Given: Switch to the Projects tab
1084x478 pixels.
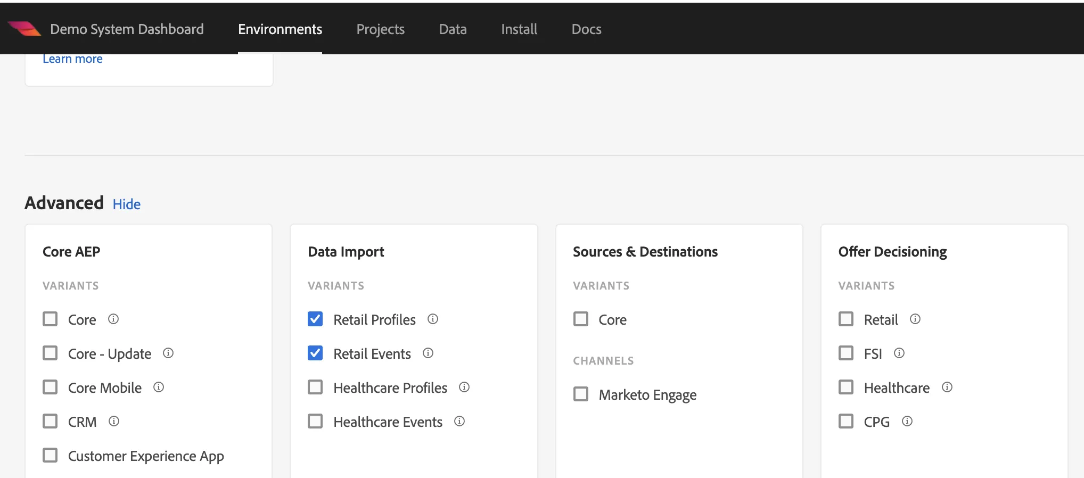Looking at the screenshot, I should [x=381, y=29].
